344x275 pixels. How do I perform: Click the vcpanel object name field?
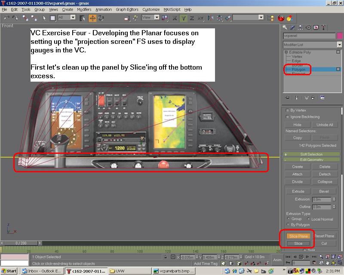[x=309, y=36]
